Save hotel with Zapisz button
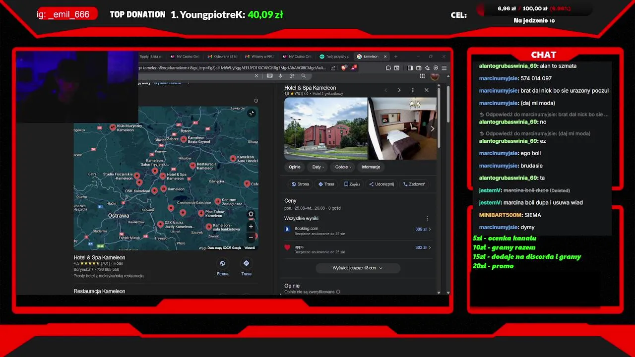 352,184
